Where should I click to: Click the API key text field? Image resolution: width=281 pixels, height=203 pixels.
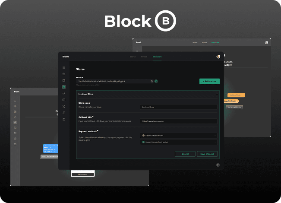(x=115, y=81)
